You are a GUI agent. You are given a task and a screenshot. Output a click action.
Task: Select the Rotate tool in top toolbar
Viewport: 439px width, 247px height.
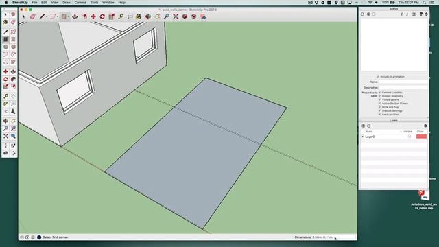102,16
